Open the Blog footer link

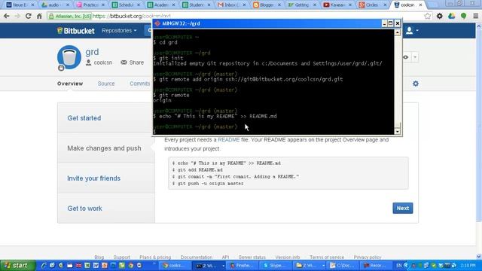pyautogui.click(x=99, y=257)
